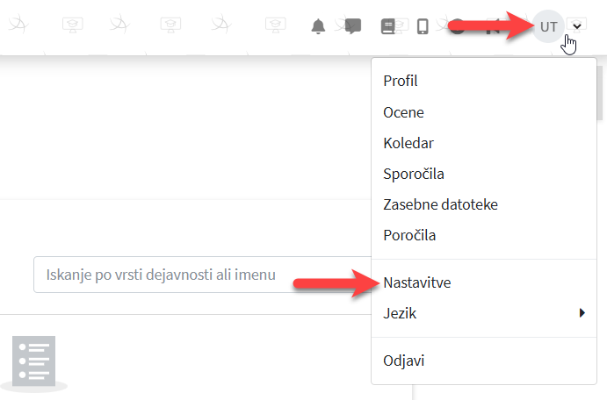Open Profil from the user menu
This screenshot has width=607, height=400.
400,82
